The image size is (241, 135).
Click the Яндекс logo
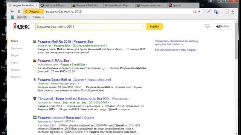(x=21, y=26)
